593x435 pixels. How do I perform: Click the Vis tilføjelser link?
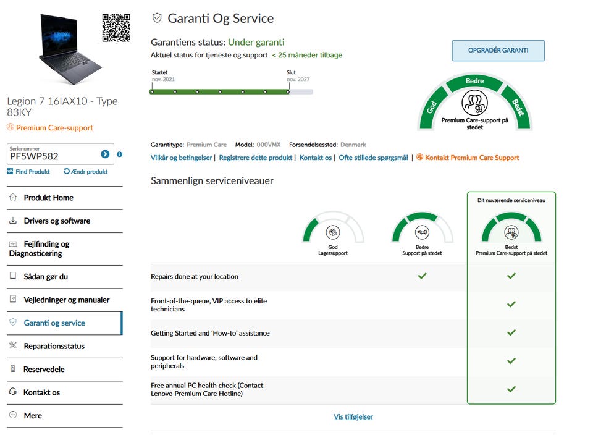[x=353, y=417]
